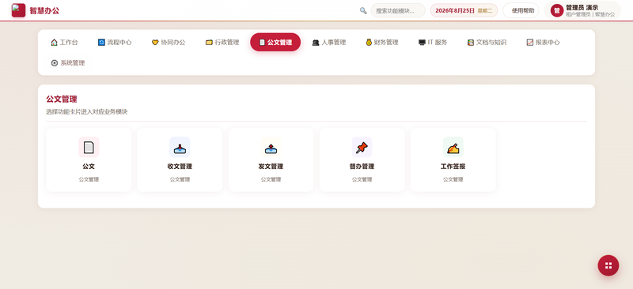
Task: Click the document icon in 公文管理 tab
Action: coord(262,43)
